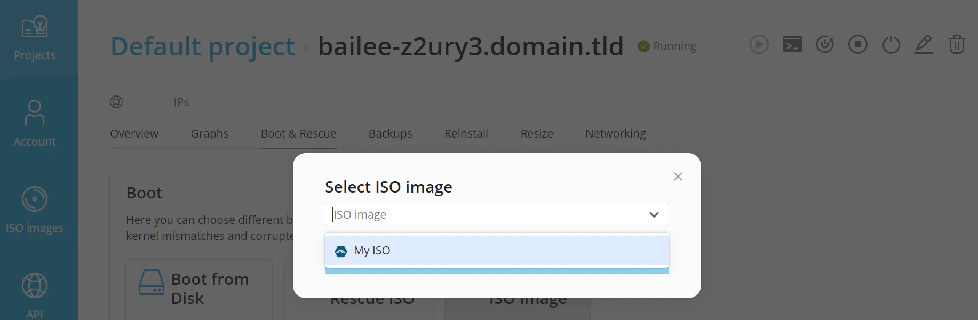The height and width of the screenshot is (320, 978).
Task: Open the Networking tab
Action: [x=616, y=133]
